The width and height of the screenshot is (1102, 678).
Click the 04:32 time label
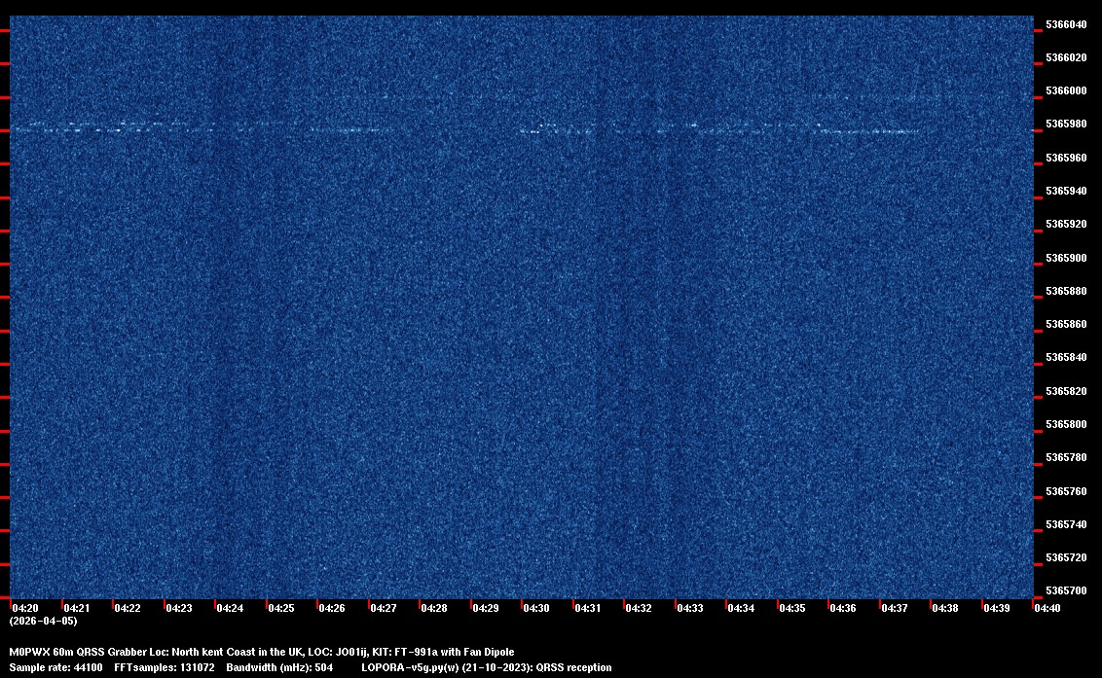(x=639, y=608)
